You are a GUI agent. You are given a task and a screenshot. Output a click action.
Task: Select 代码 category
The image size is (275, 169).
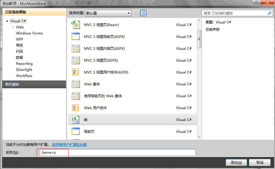click(x=19, y=52)
